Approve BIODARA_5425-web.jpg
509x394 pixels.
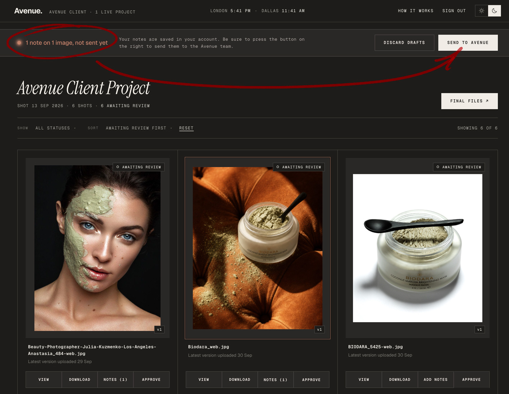[x=471, y=380]
